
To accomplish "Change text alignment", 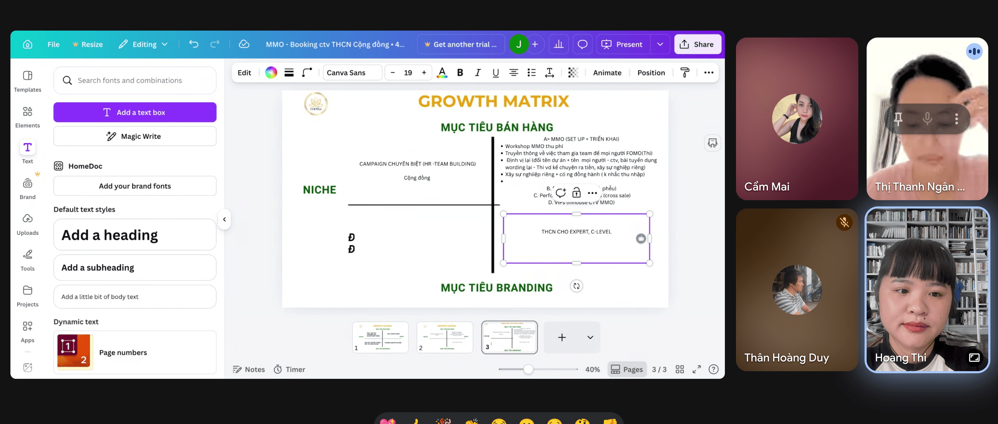I will (514, 73).
